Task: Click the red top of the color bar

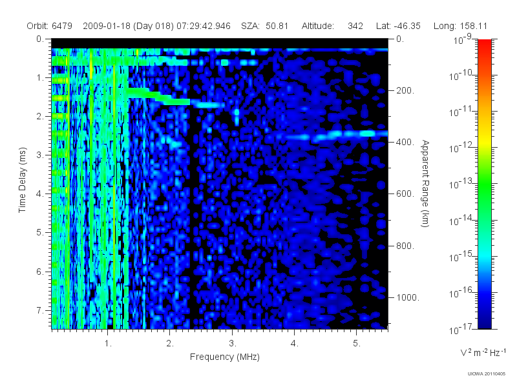Action: point(485,45)
